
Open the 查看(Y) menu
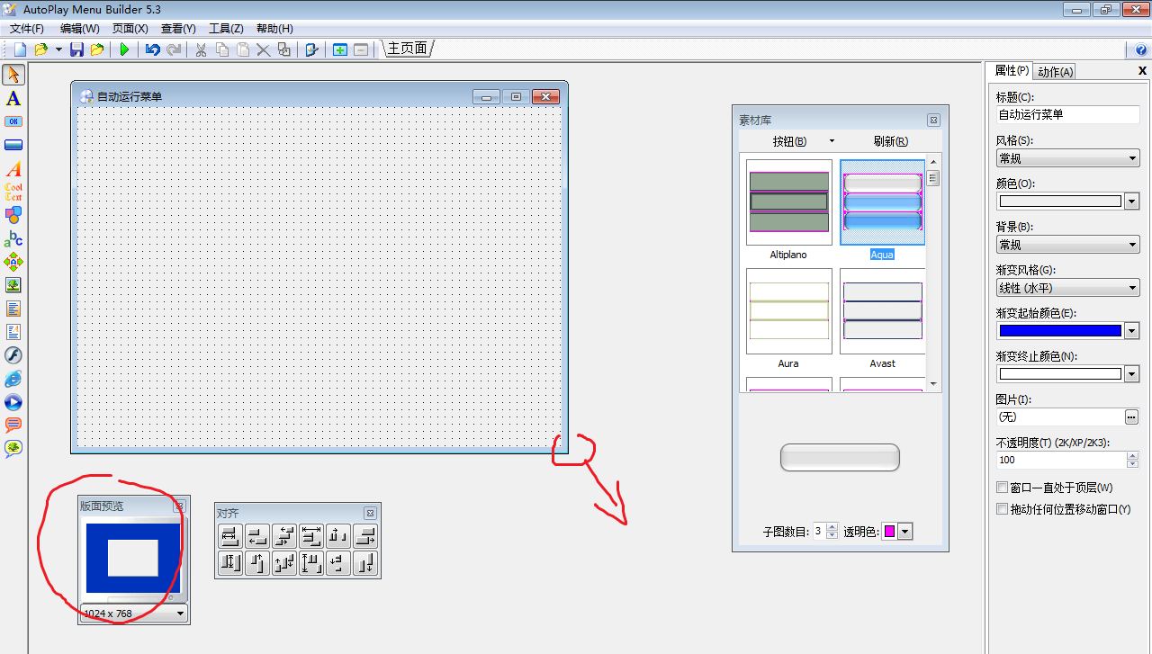[178, 29]
